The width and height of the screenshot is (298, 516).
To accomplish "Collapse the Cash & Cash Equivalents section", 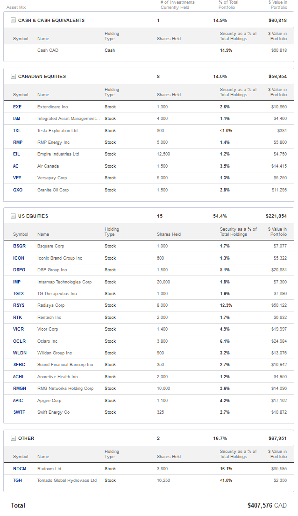I will [13, 21].
